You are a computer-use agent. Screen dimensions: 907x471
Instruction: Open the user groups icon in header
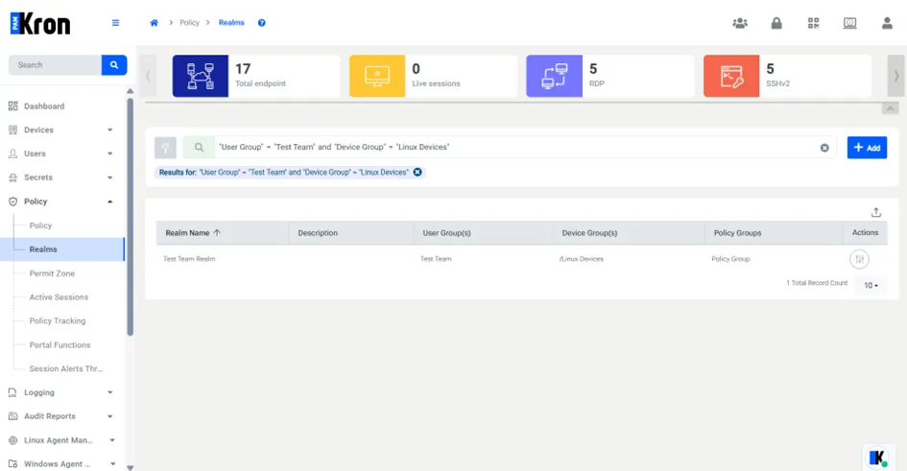pyautogui.click(x=740, y=23)
